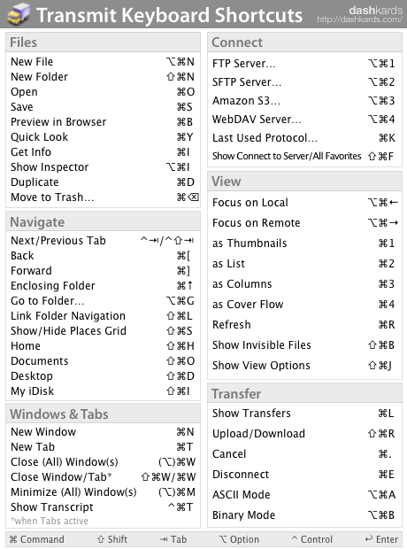This screenshot has width=407, height=549.
Task: Select the Connect section header
Action: pos(304,43)
